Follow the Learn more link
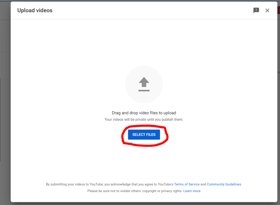The width and height of the screenshot is (280, 205). click(192, 191)
